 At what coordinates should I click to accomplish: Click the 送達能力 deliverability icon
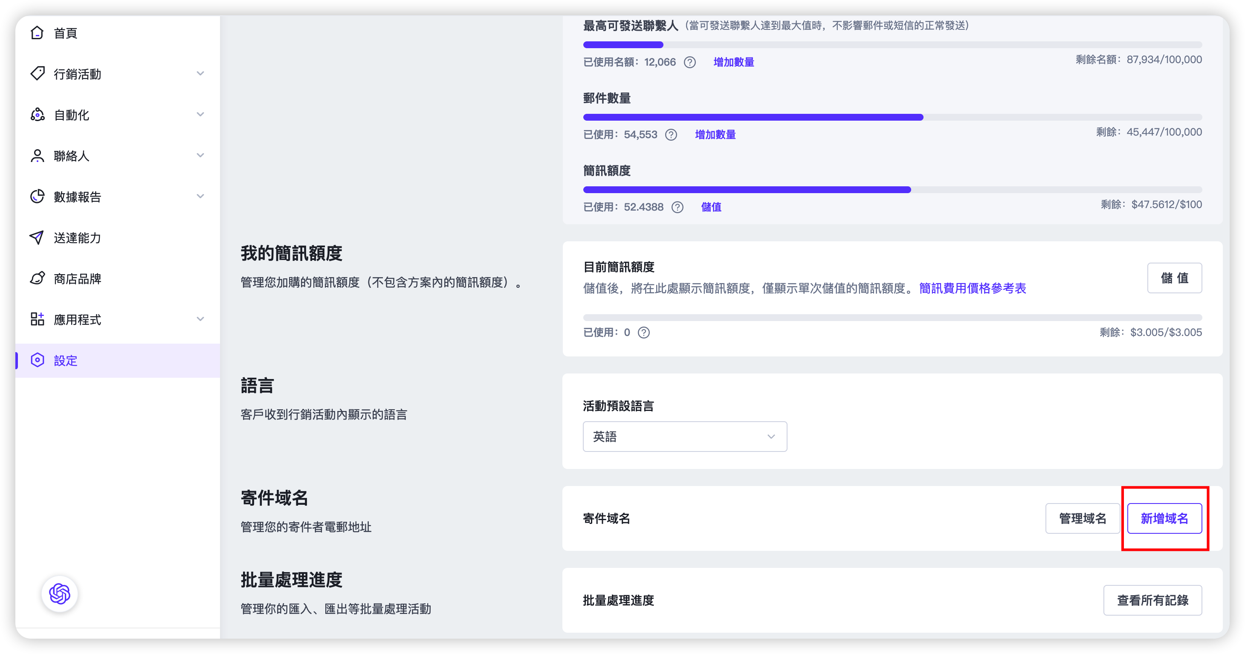coord(38,237)
